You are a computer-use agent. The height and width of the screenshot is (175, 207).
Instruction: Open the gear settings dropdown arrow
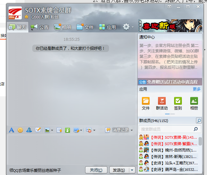click(x=133, y=27)
